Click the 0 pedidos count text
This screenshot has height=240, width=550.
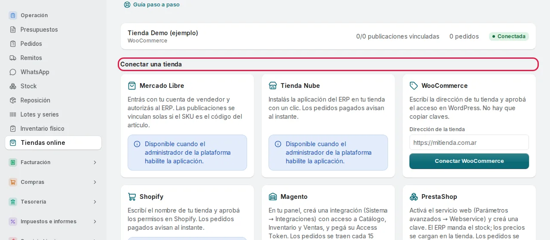464,36
